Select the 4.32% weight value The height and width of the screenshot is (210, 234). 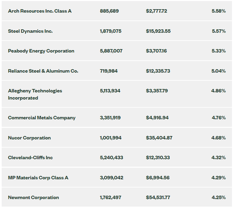(x=219, y=158)
